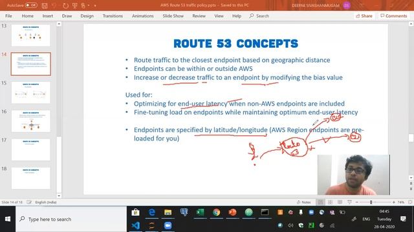Click the slide title ROUTE 53 CONCEPTS
Viewport: 414px width, 232px height.
[x=235, y=44]
